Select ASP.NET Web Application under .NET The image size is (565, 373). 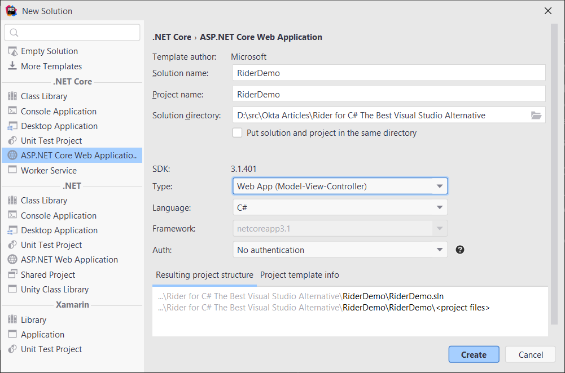69,260
